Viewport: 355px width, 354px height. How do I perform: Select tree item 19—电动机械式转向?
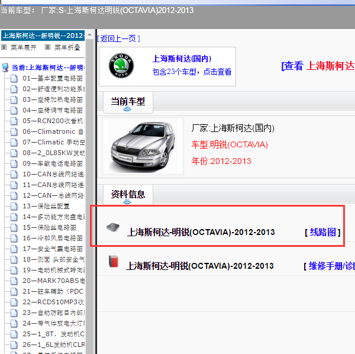(x=54, y=270)
